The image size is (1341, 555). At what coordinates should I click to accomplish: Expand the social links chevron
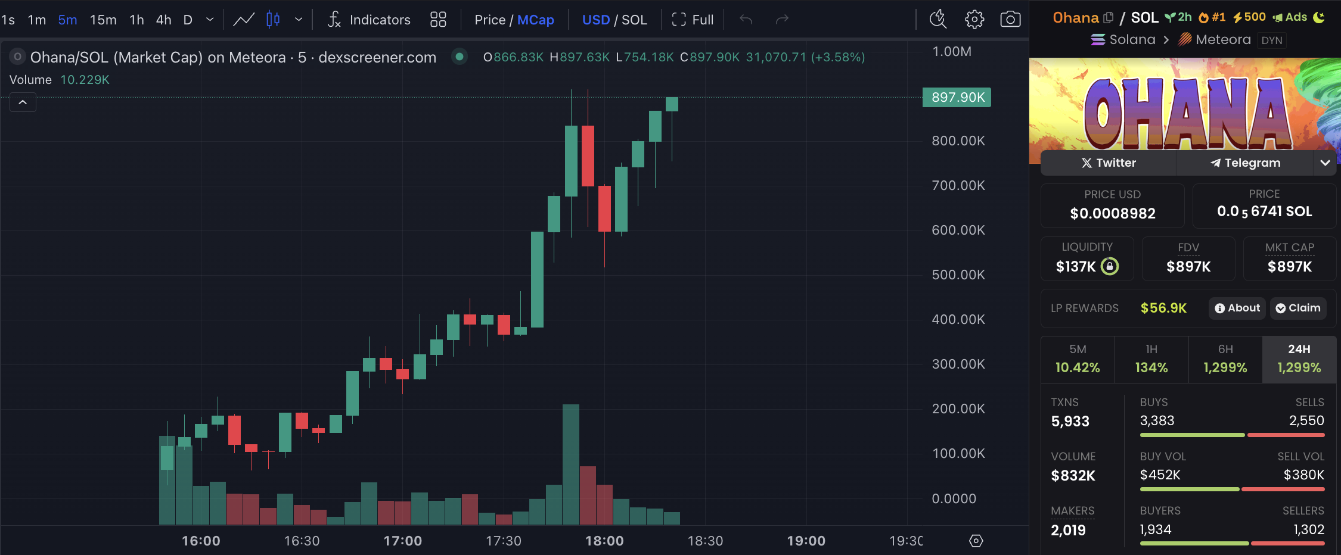coord(1325,163)
